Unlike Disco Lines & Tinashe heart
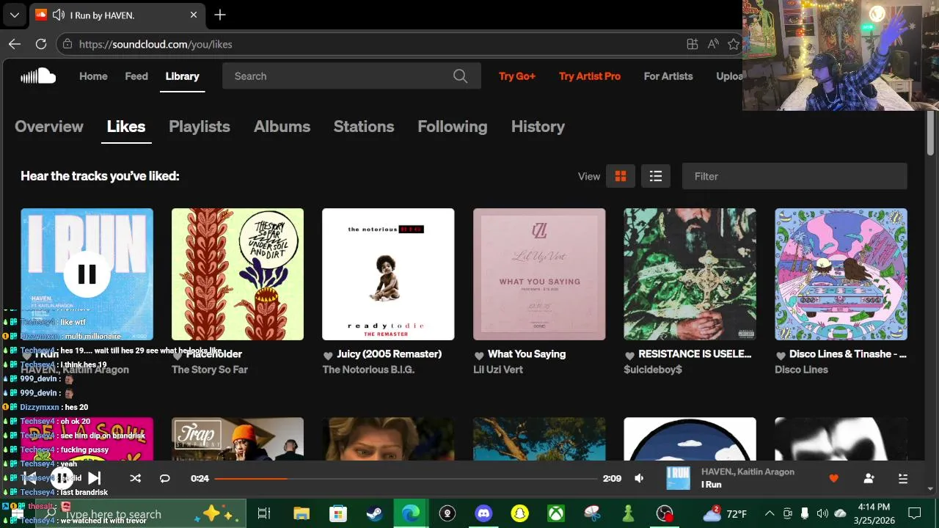This screenshot has width=939, height=528. tap(781, 356)
